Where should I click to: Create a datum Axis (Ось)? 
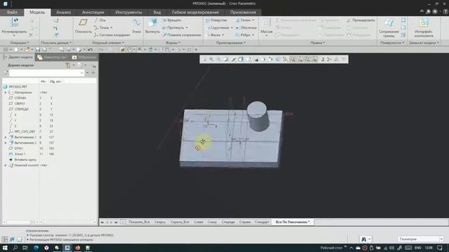point(100,20)
